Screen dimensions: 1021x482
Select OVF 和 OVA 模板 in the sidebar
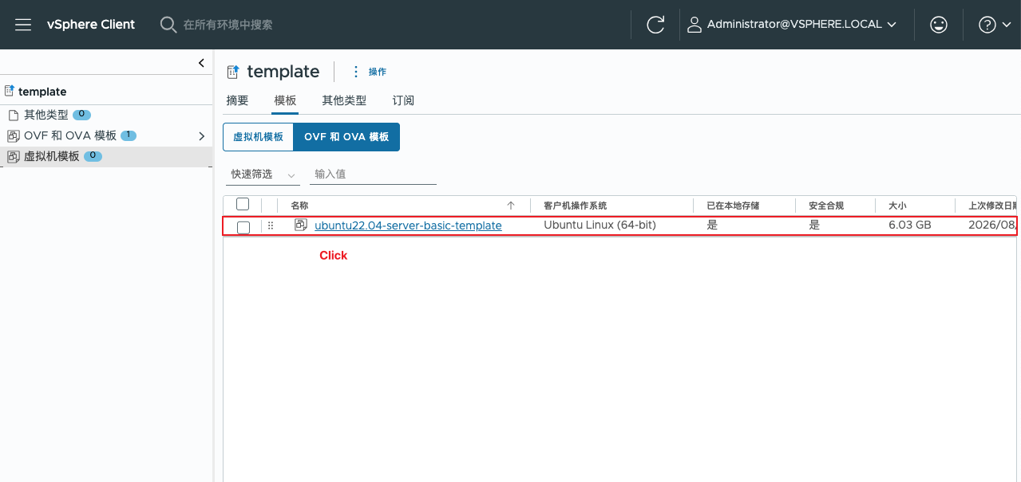tap(70, 136)
